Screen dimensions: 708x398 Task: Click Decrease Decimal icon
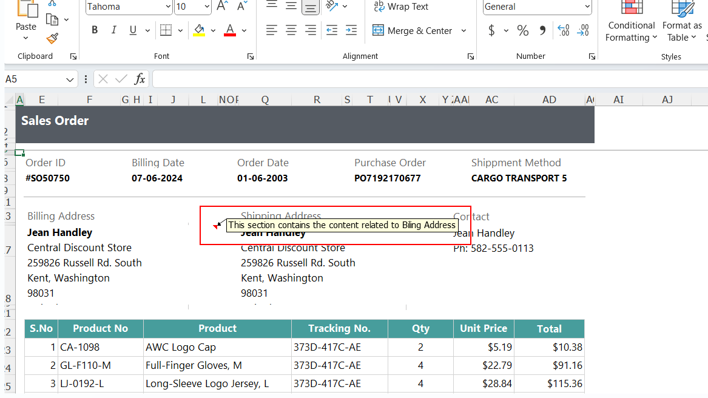pos(583,30)
